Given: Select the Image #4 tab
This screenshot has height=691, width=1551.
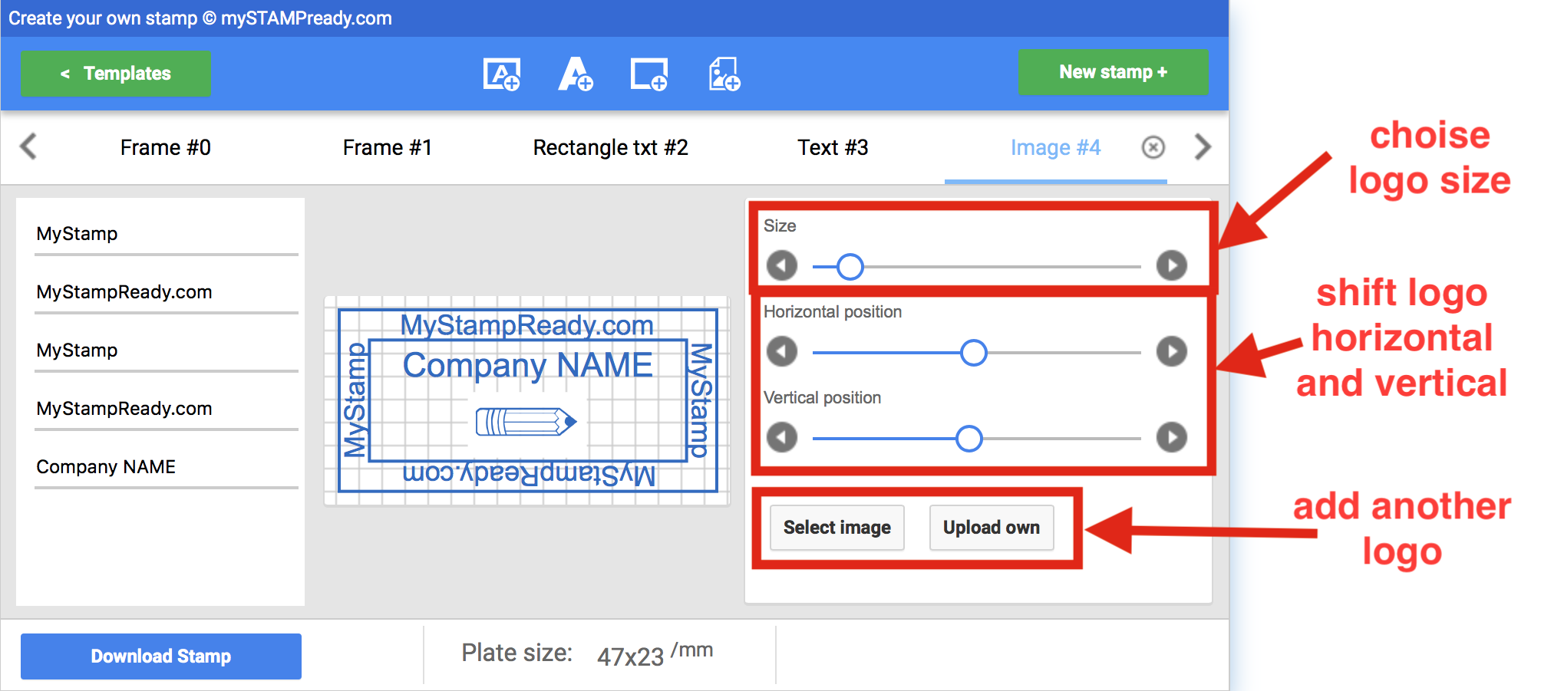Looking at the screenshot, I should [1055, 147].
